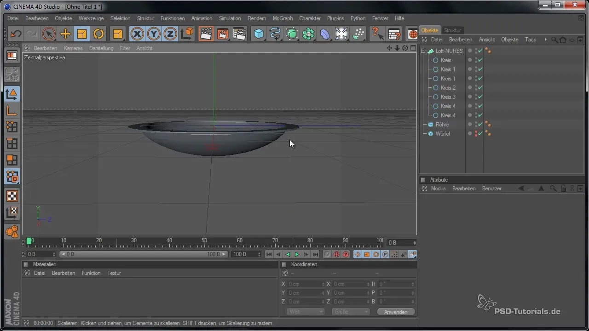Toggle the Würfel enable checkmark
The height and width of the screenshot is (331, 589).
[480, 134]
